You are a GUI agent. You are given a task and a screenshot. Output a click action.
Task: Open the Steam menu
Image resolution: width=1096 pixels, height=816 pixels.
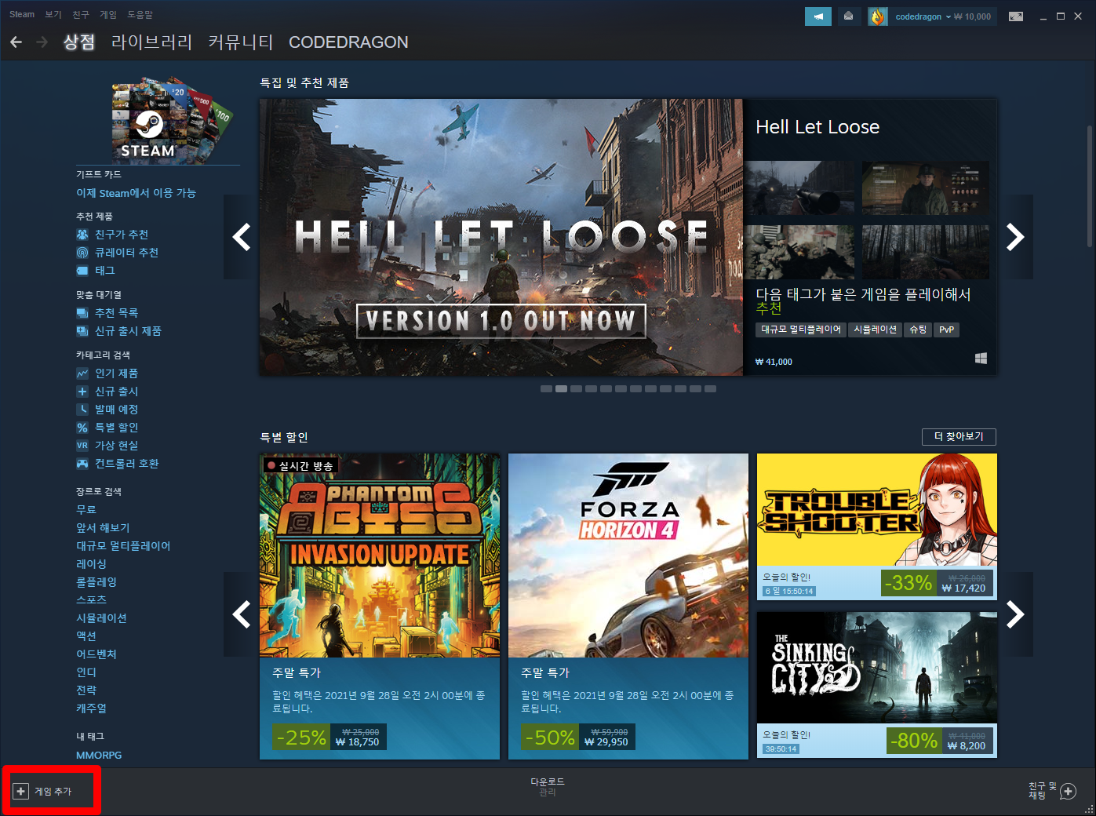click(x=22, y=14)
